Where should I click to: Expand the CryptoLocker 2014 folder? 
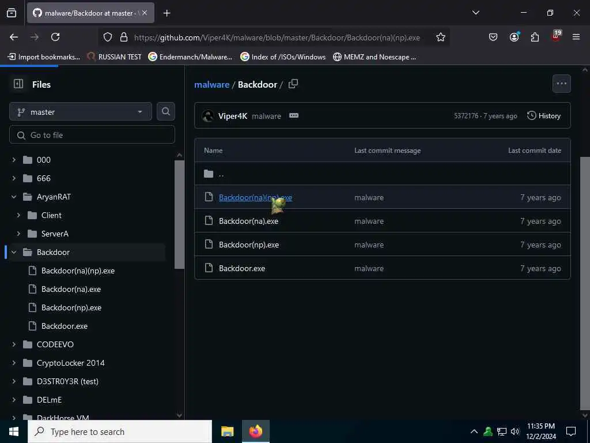(x=14, y=363)
